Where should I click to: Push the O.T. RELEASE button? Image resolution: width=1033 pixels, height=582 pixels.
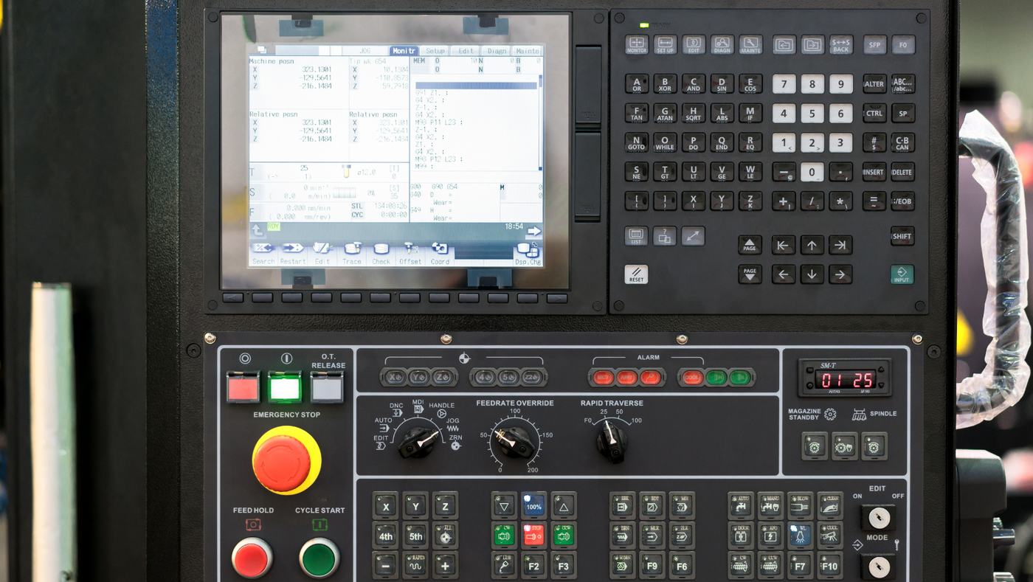(x=328, y=387)
